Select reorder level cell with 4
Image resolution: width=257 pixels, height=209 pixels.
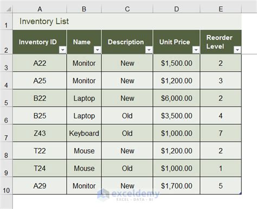221,116
